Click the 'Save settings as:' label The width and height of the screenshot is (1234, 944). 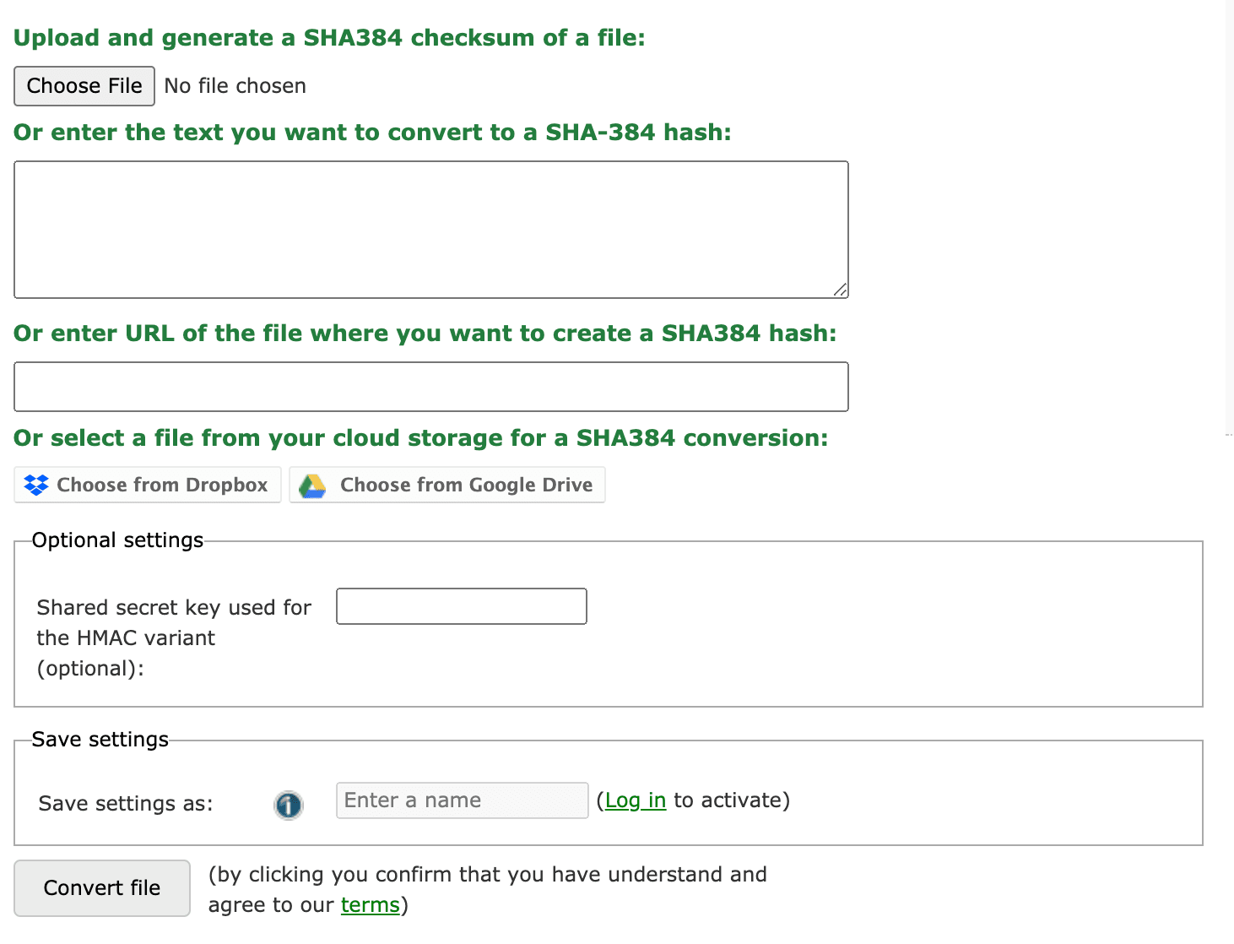[x=126, y=804]
